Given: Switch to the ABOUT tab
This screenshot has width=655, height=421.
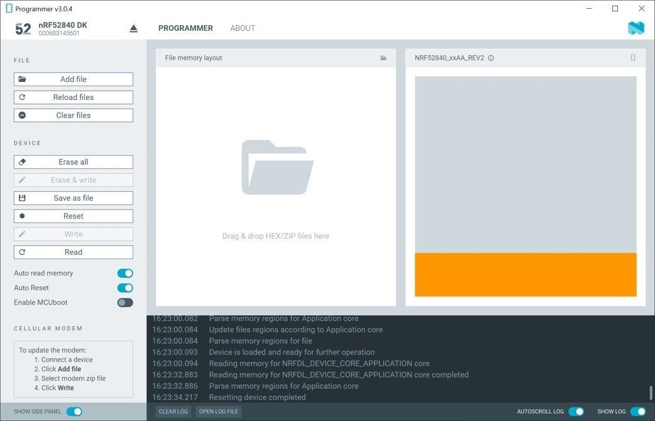Looking at the screenshot, I should point(242,28).
